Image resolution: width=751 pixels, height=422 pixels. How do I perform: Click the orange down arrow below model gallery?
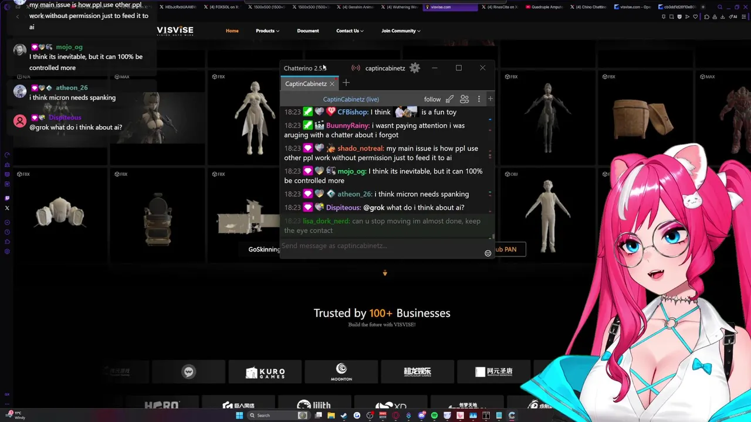pyautogui.click(x=385, y=273)
